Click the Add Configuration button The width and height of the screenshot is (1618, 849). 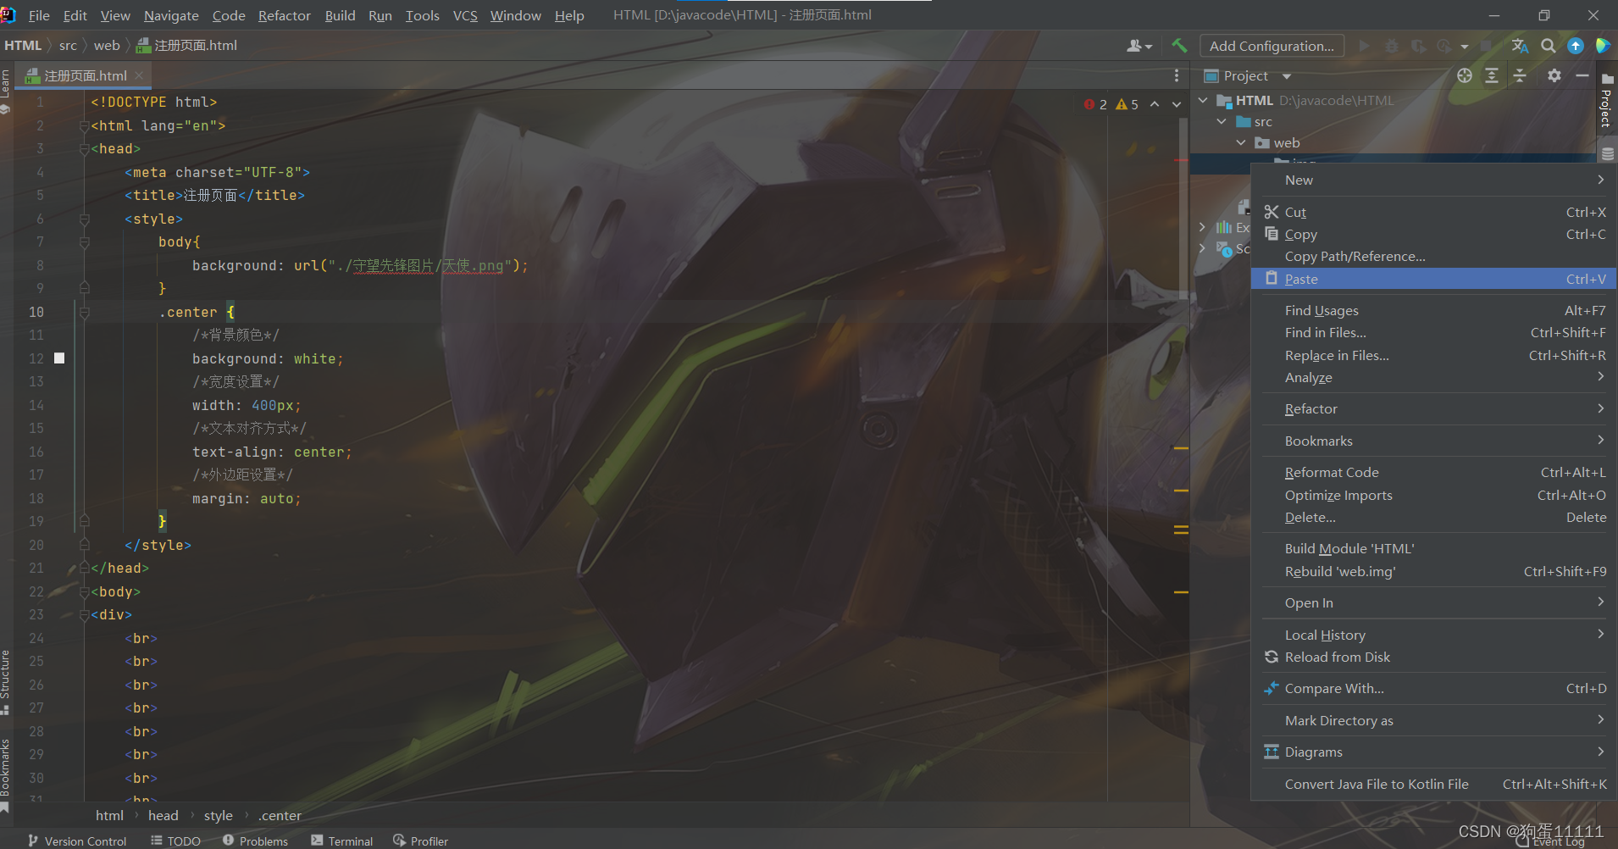(x=1272, y=46)
